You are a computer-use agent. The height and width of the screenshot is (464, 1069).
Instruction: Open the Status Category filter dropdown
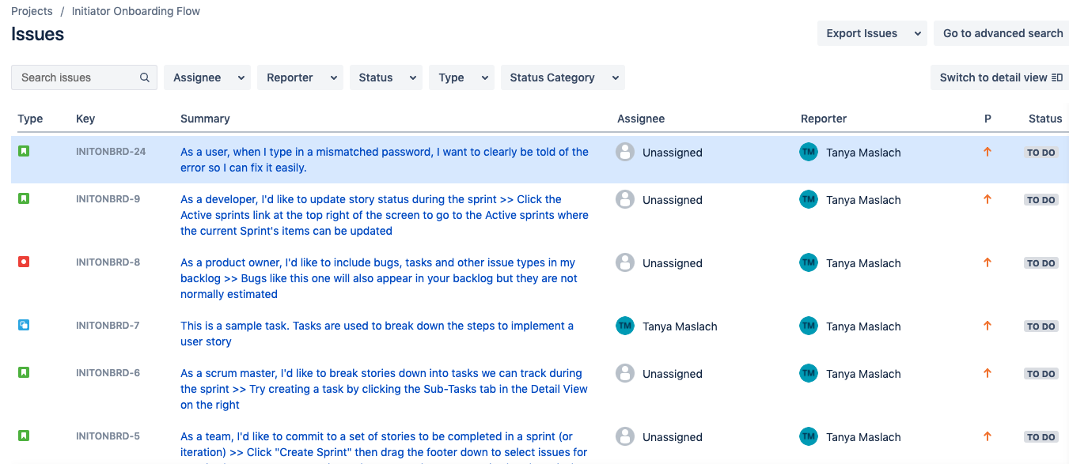(x=563, y=77)
